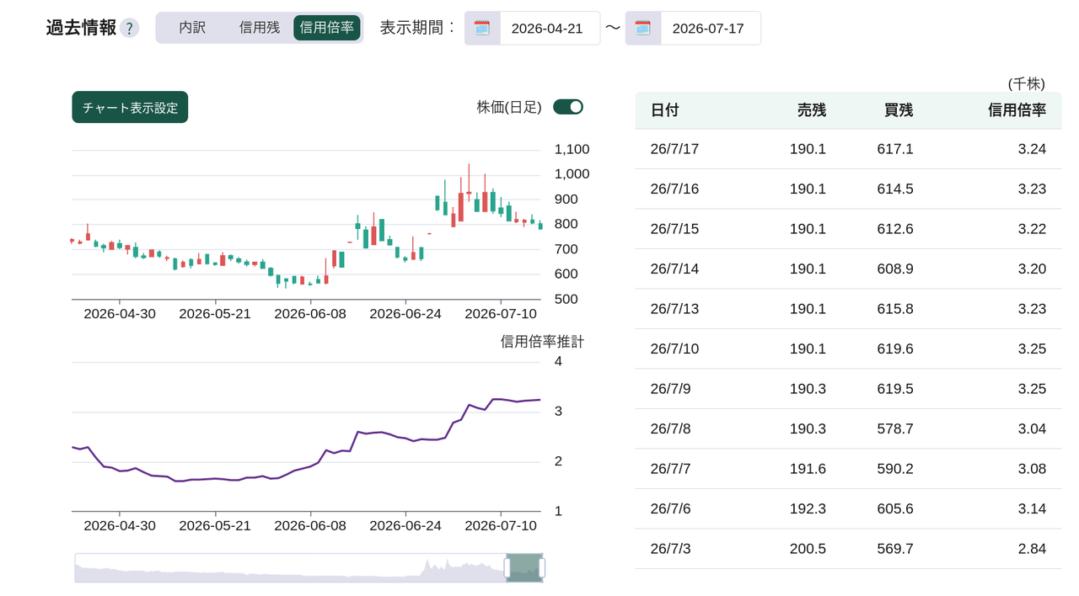Image resolution: width=1079 pixels, height=596 pixels.
Task: Click the 買残 column header
Action: click(x=899, y=110)
